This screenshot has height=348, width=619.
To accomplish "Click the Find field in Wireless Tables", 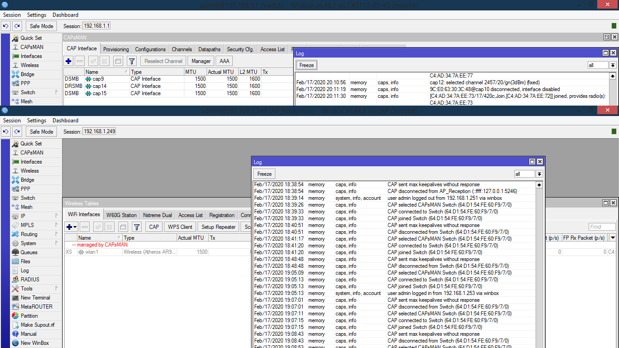I will 602,227.
